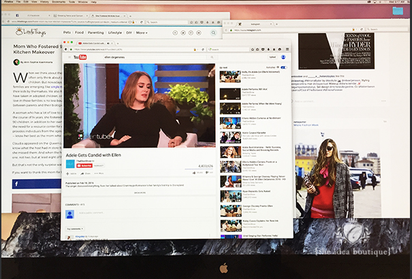The width and height of the screenshot is (412, 279).
Task: Open the Firefox Tools menu
Action: [72, 1]
